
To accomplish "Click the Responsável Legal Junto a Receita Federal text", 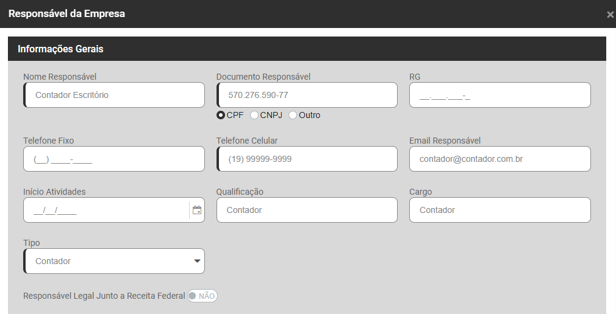I will [x=104, y=296].
